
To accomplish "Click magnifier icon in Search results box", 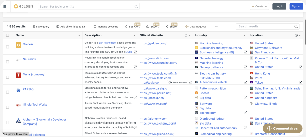I will click(x=296, y=26).
